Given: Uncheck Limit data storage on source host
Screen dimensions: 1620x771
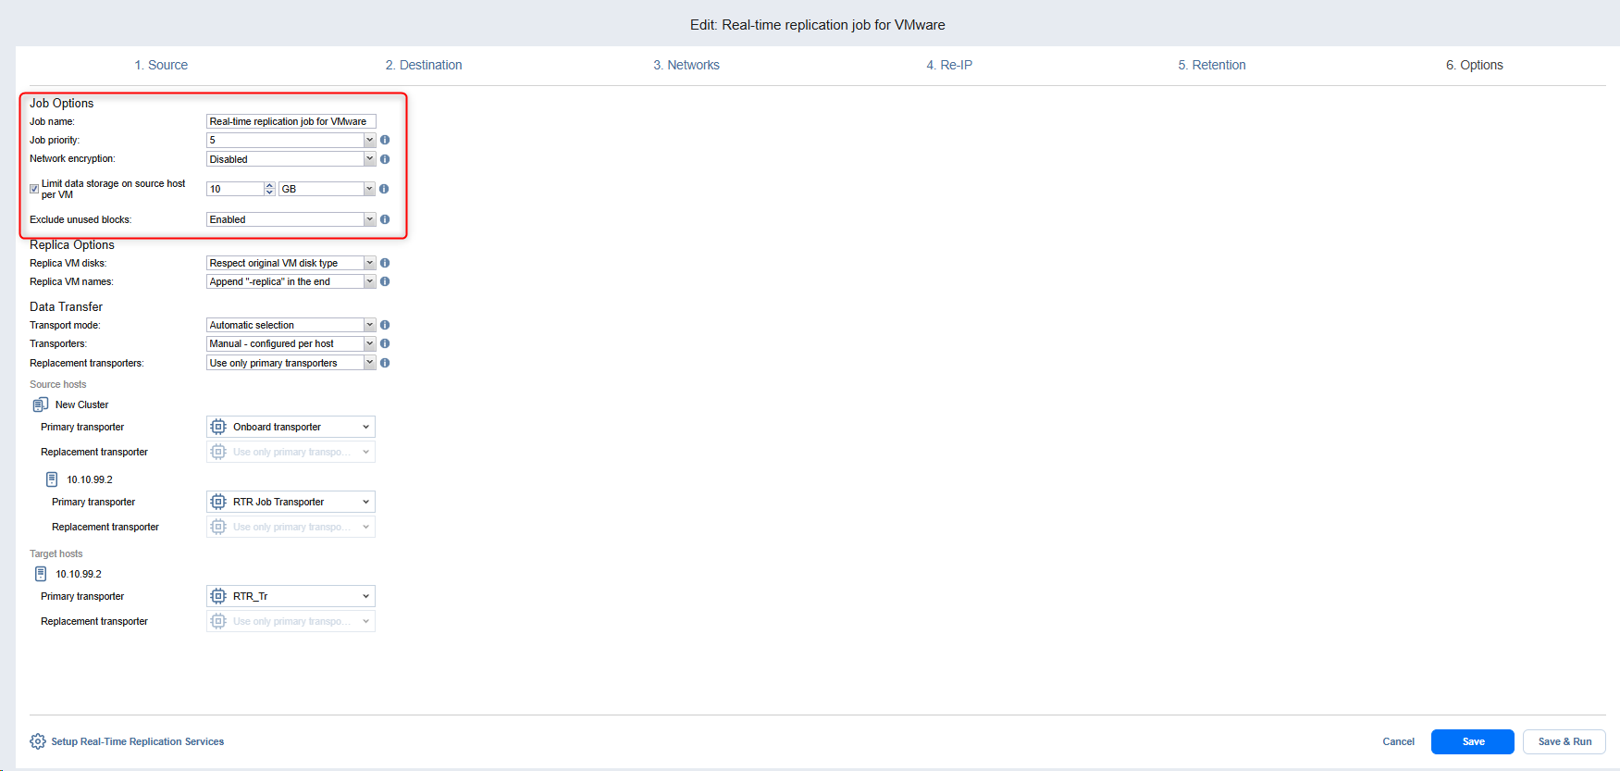Looking at the screenshot, I should [x=34, y=189].
